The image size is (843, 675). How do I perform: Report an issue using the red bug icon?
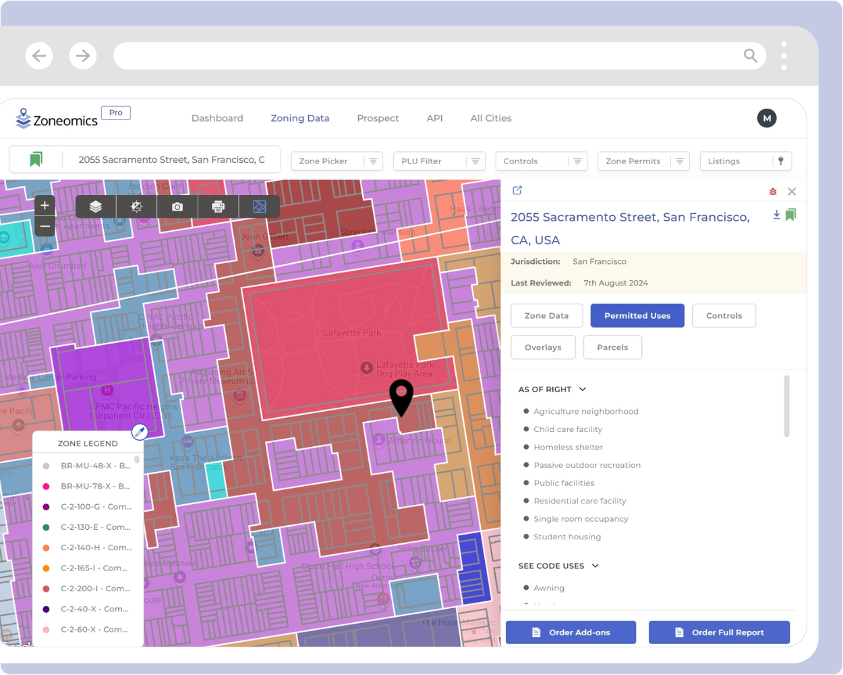(773, 192)
